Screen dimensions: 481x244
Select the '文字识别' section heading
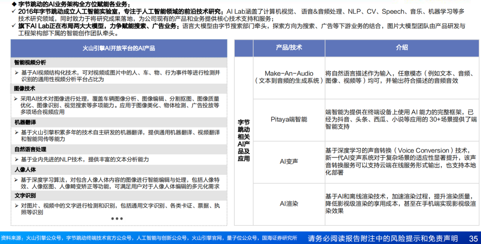25,195
